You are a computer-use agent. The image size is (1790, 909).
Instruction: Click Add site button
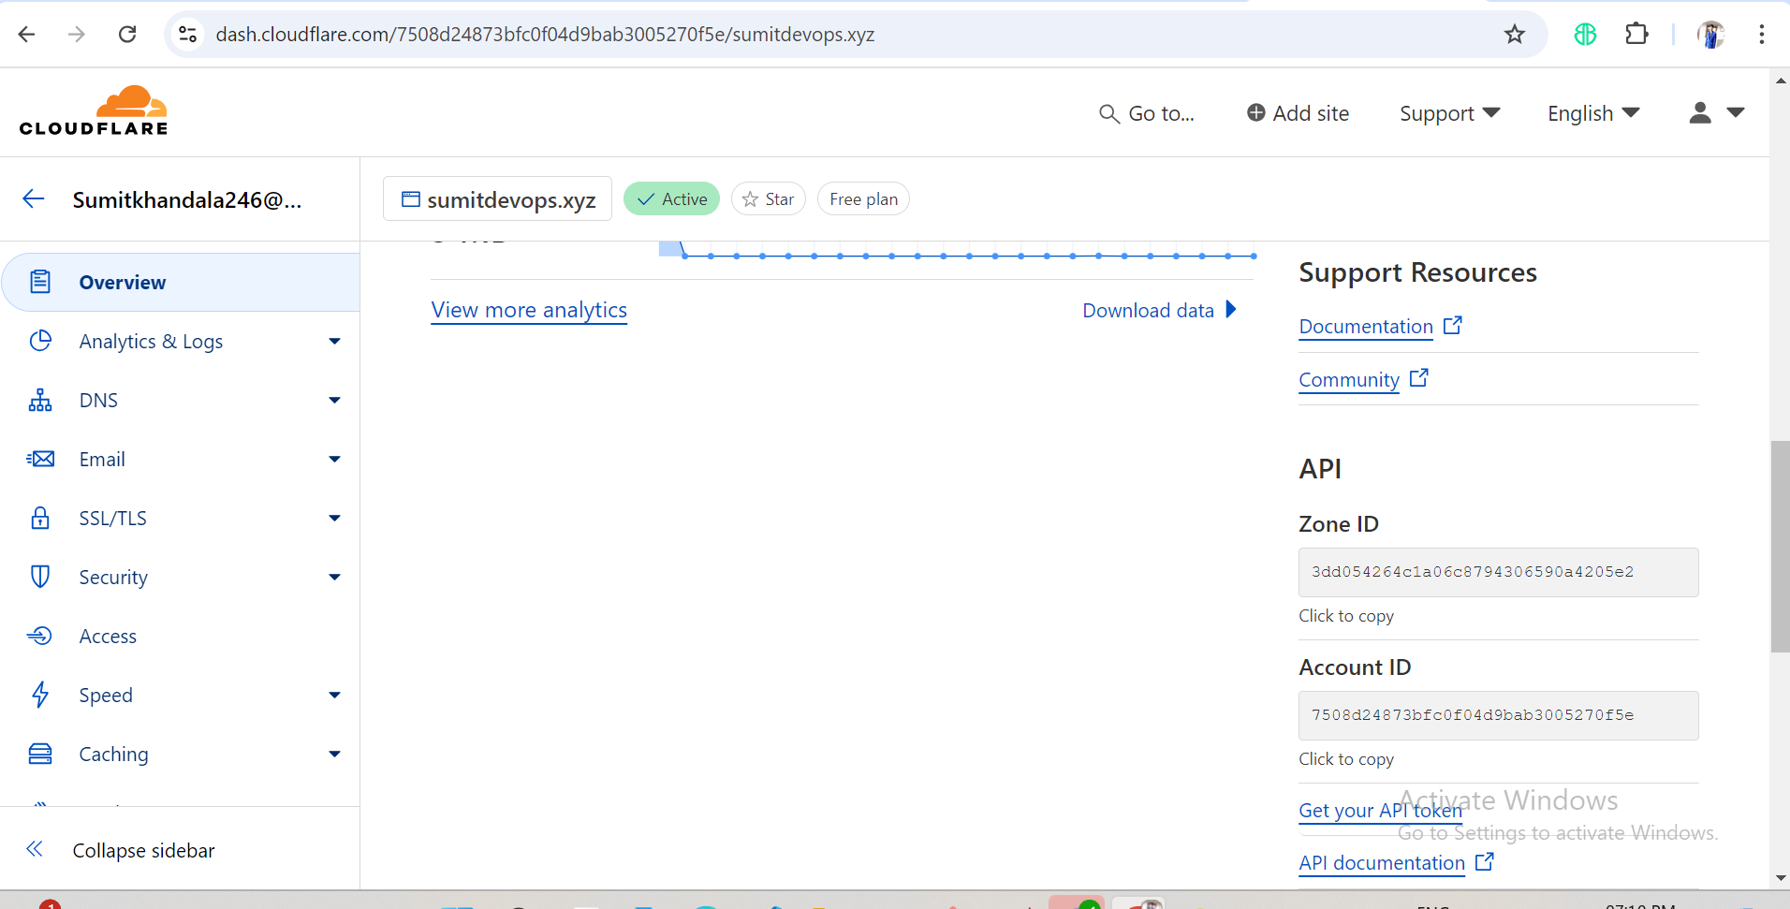click(x=1298, y=113)
